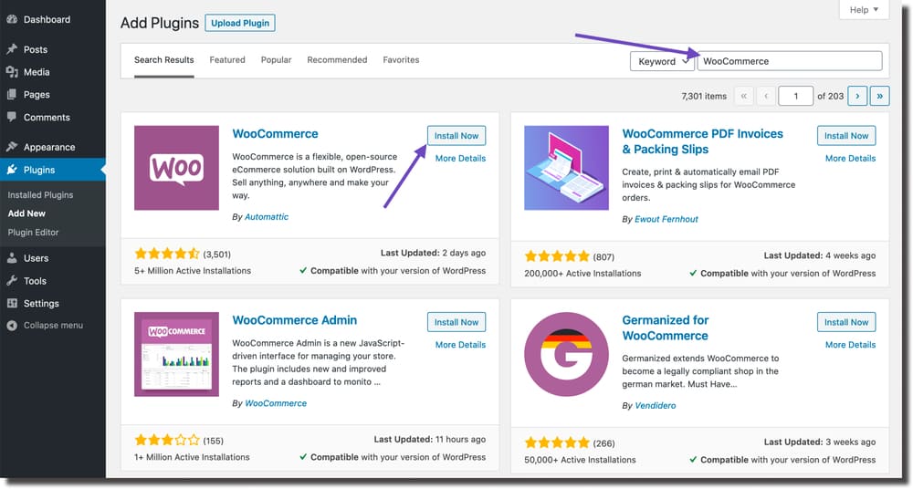Select the Plugins plug icon
The height and width of the screenshot is (489, 913).
[12, 170]
